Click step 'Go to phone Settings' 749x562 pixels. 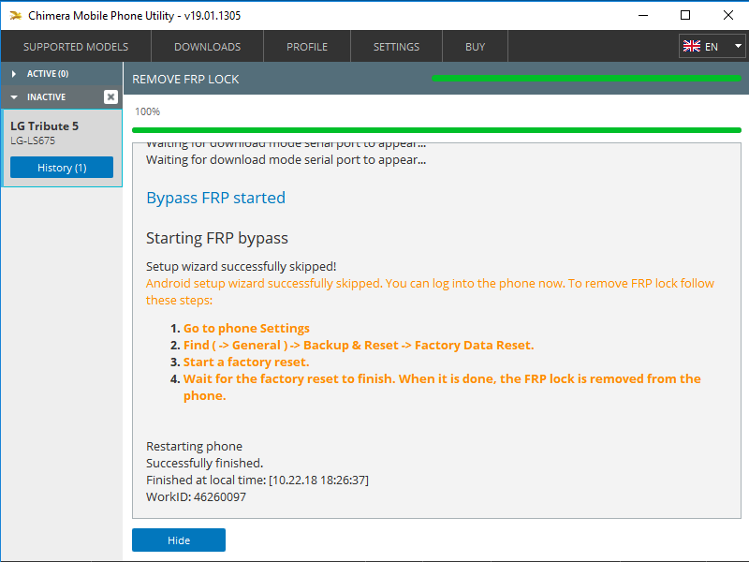coord(246,329)
